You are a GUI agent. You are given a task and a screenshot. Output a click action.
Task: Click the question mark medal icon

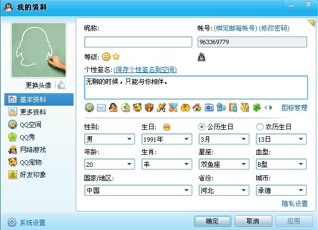(x=245, y=107)
